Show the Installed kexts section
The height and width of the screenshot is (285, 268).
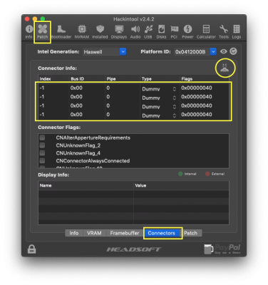pyautogui.click(x=100, y=31)
